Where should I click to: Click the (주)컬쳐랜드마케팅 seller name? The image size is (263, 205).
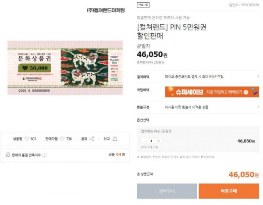point(106,10)
